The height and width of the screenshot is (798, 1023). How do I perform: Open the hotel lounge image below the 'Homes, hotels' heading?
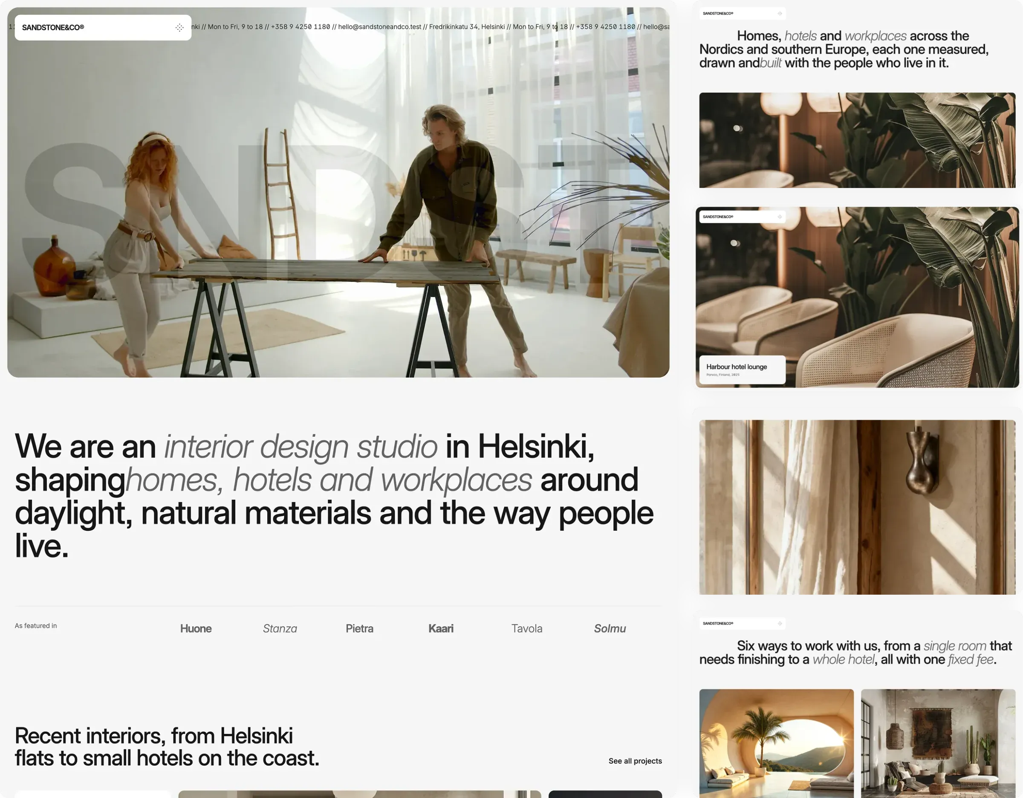(x=857, y=140)
